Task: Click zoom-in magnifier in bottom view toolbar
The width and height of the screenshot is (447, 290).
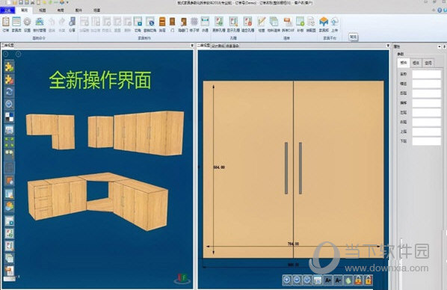Action: click(287, 280)
